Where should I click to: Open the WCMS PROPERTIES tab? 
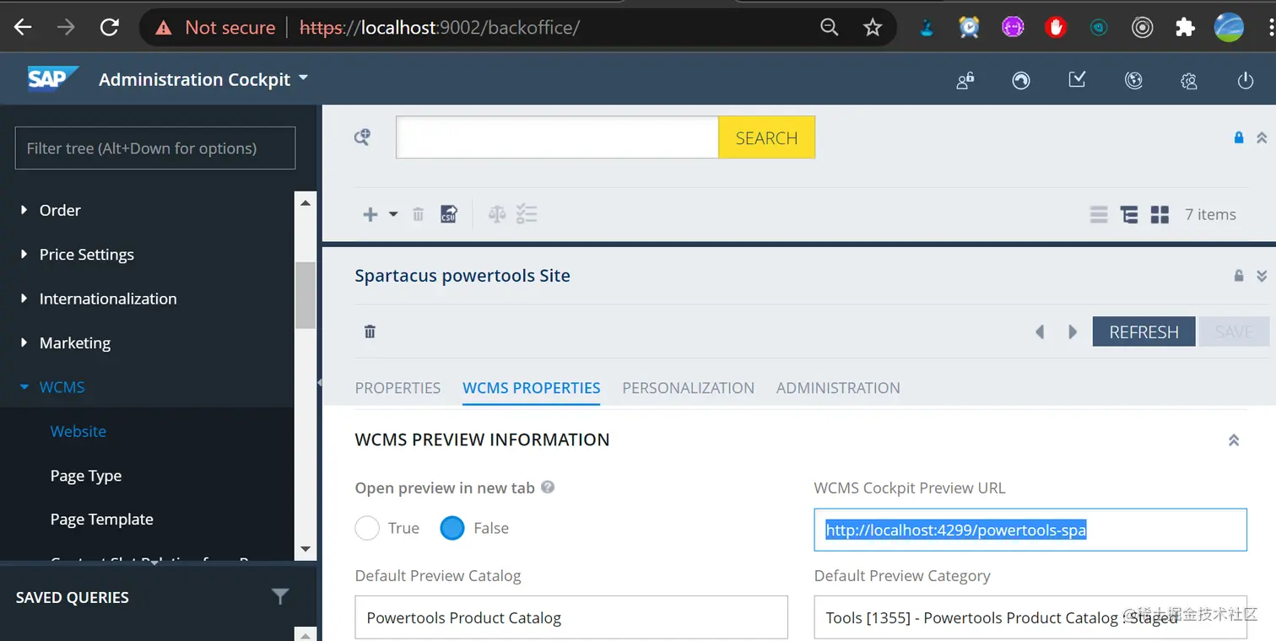[532, 388]
